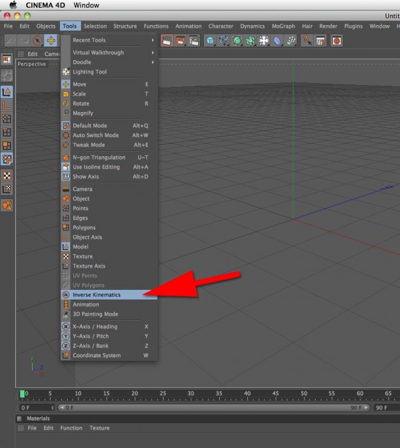Select the Move tool icon in toolbar
The image size is (400, 448).
51,40
